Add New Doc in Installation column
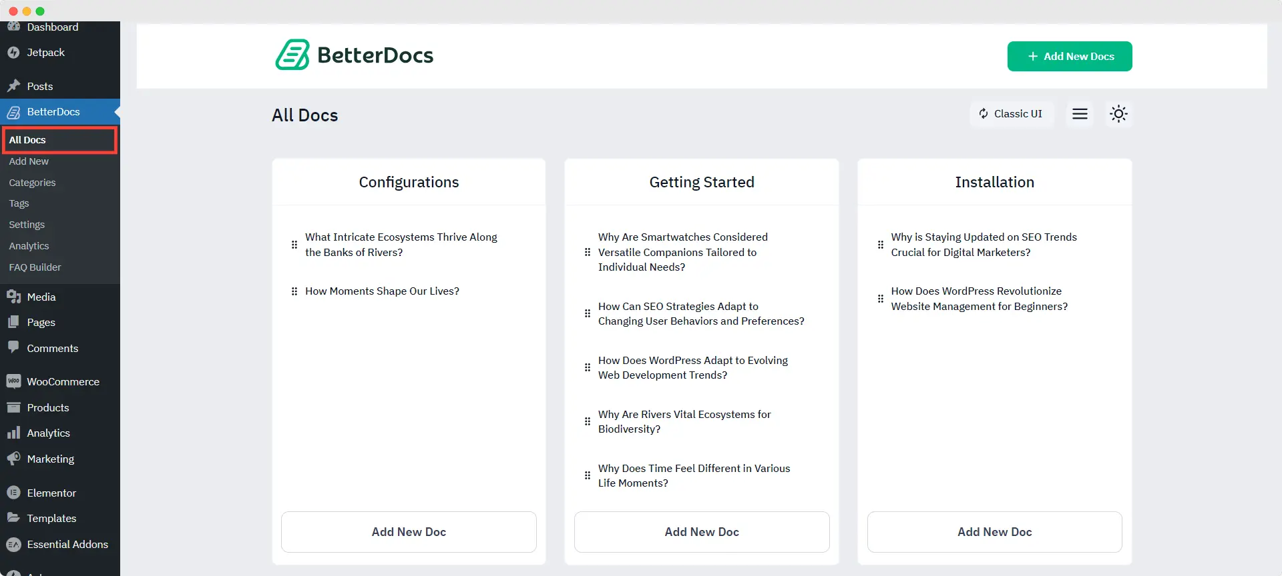The image size is (1282, 576). 995,532
